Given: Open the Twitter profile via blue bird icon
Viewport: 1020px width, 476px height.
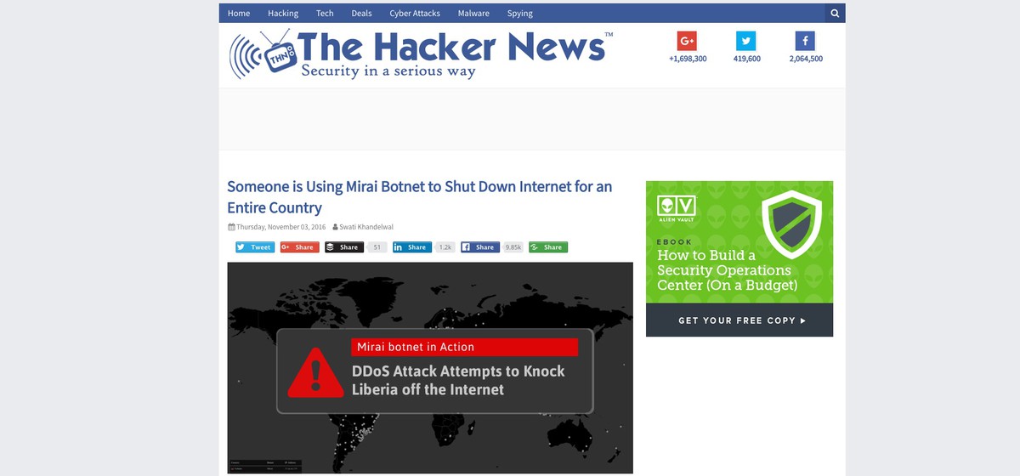Looking at the screenshot, I should pyautogui.click(x=746, y=41).
